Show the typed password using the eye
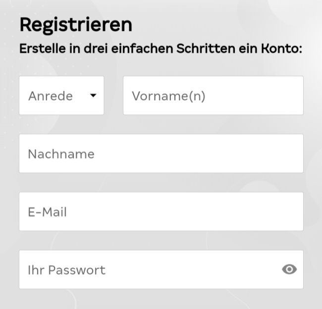Viewport: 322px width, 309px height. click(289, 269)
